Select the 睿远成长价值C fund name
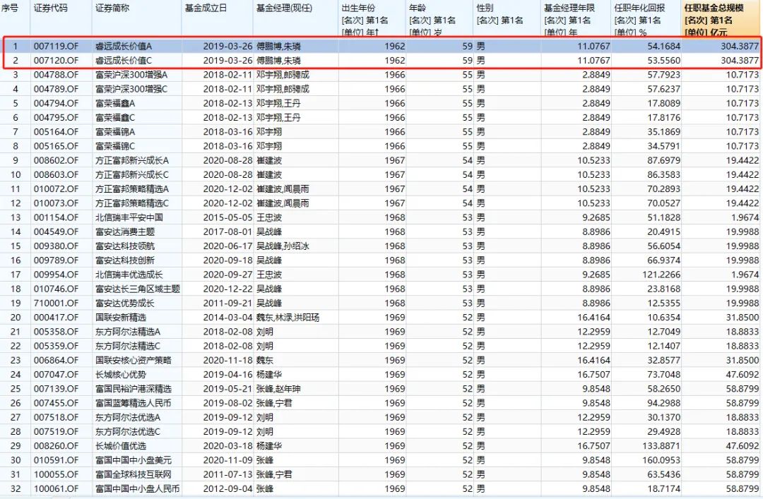This screenshot has width=763, height=499. 124,61
